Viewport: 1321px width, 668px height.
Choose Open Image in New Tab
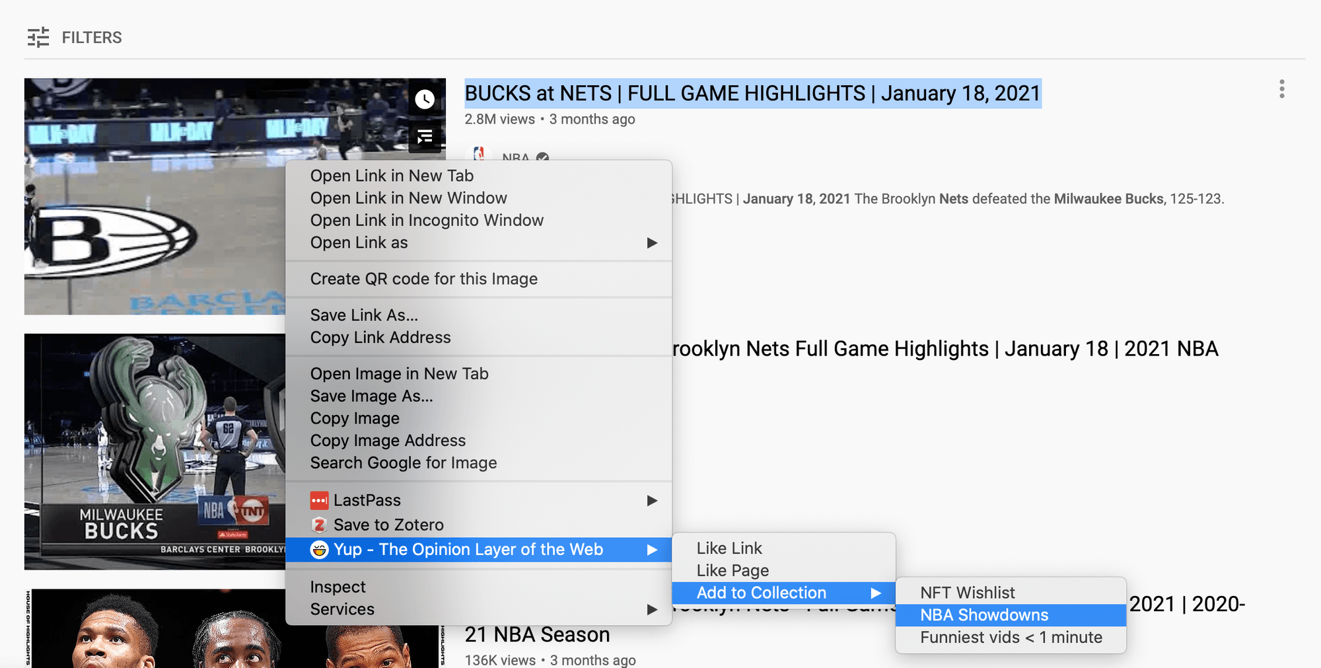478,374
